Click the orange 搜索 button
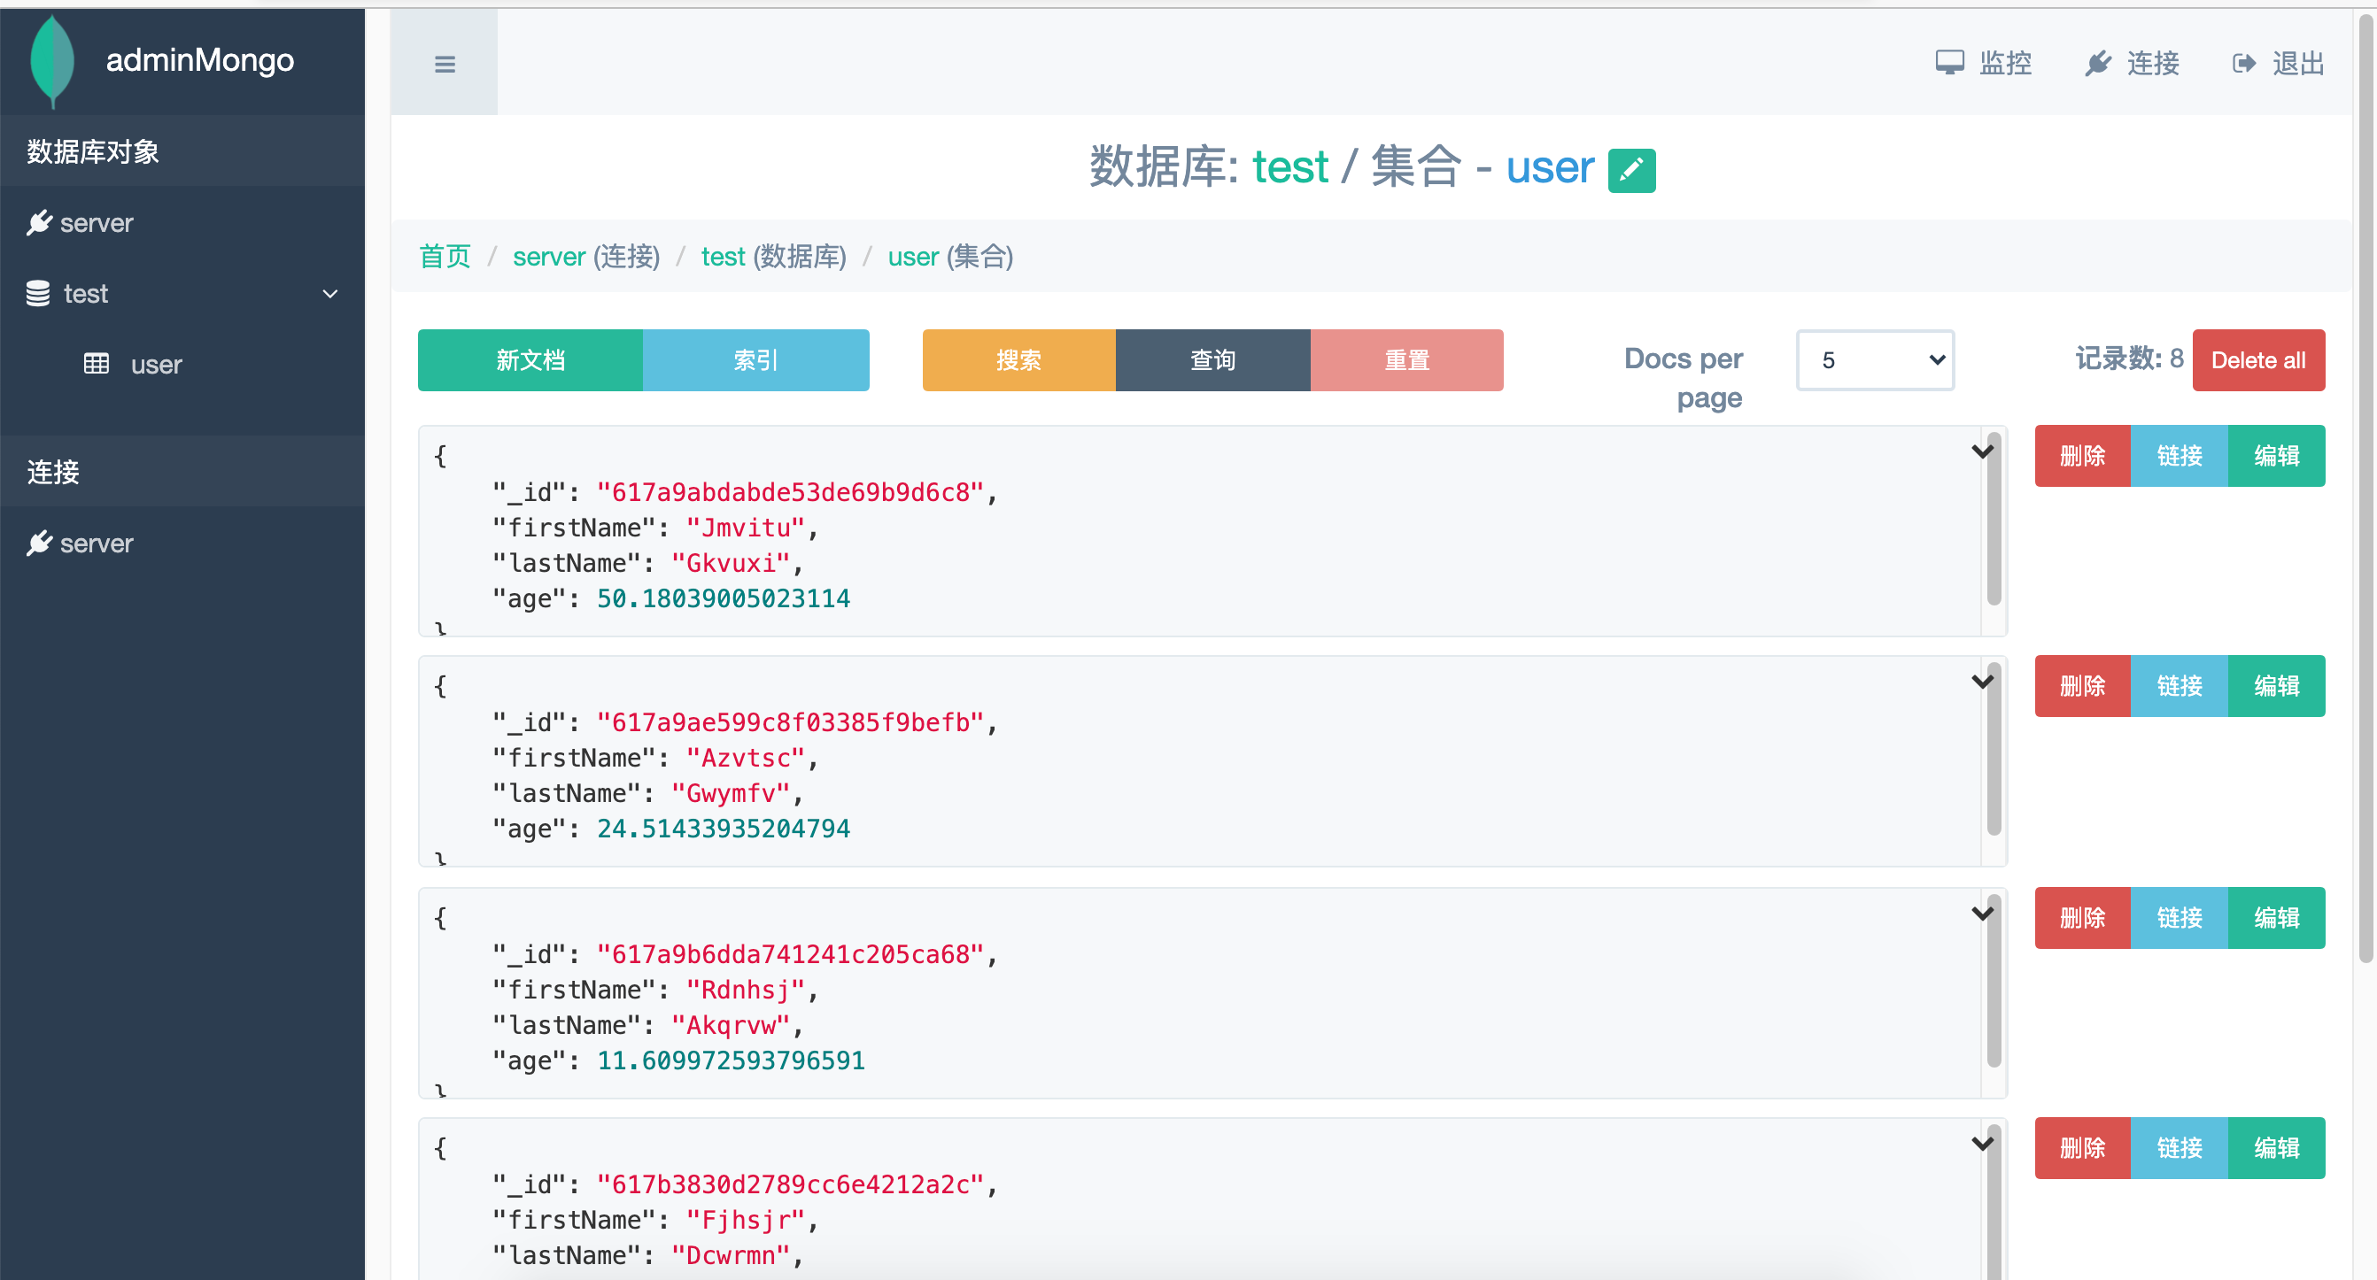 pyautogui.click(x=1018, y=359)
